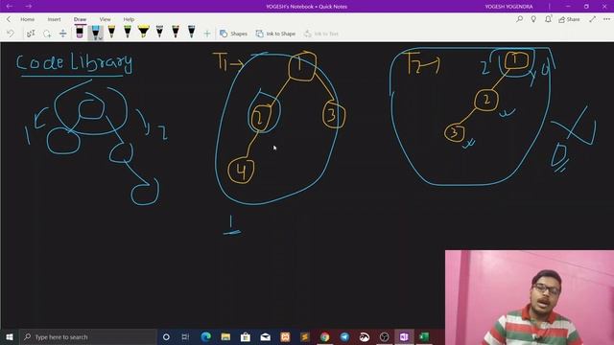Launch Microsoft Edge from taskbar
Screen dimensions: 614x345
pyautogui.click(x=205, y=336)
